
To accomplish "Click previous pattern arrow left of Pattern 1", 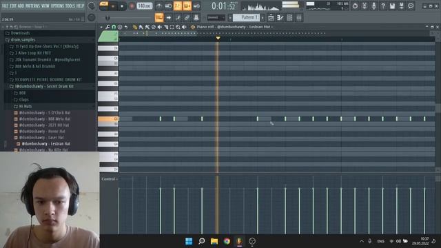I will coord(229,17).
